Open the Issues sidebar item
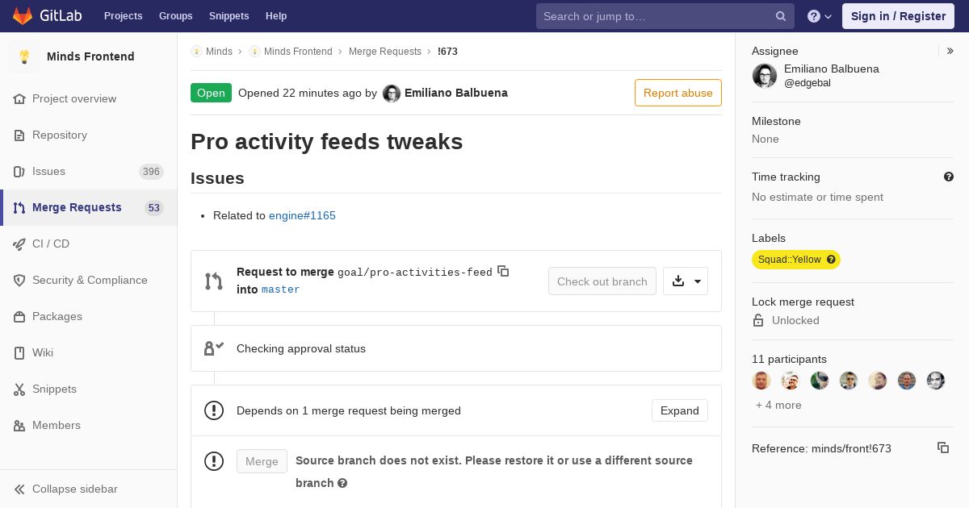969x508 pixels. (x=89, y=171)
